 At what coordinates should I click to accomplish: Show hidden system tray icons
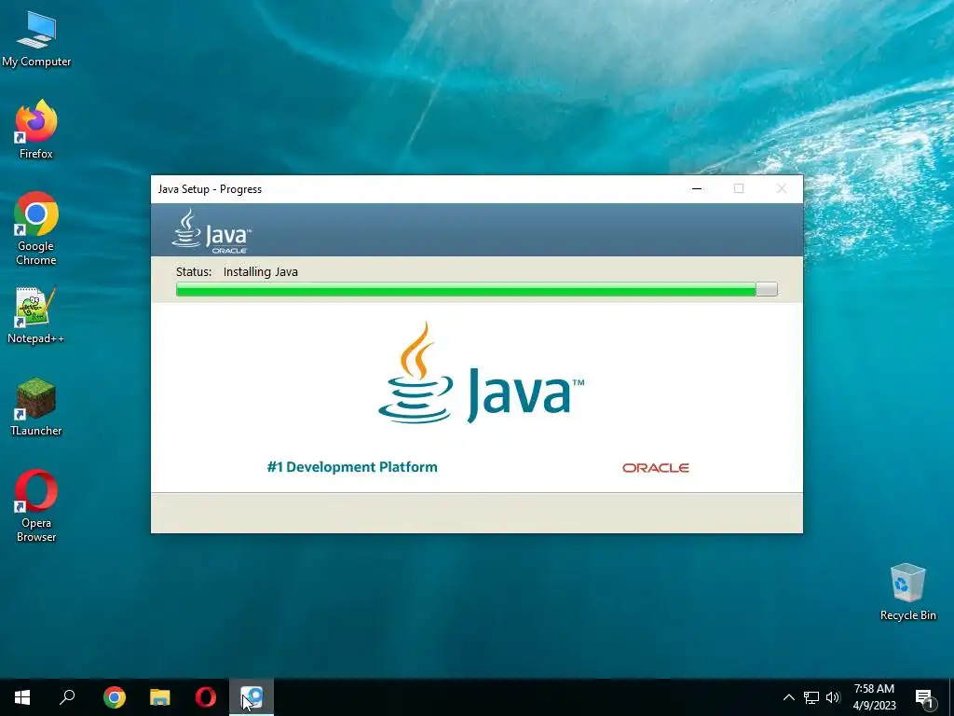[x=788, y=697]
